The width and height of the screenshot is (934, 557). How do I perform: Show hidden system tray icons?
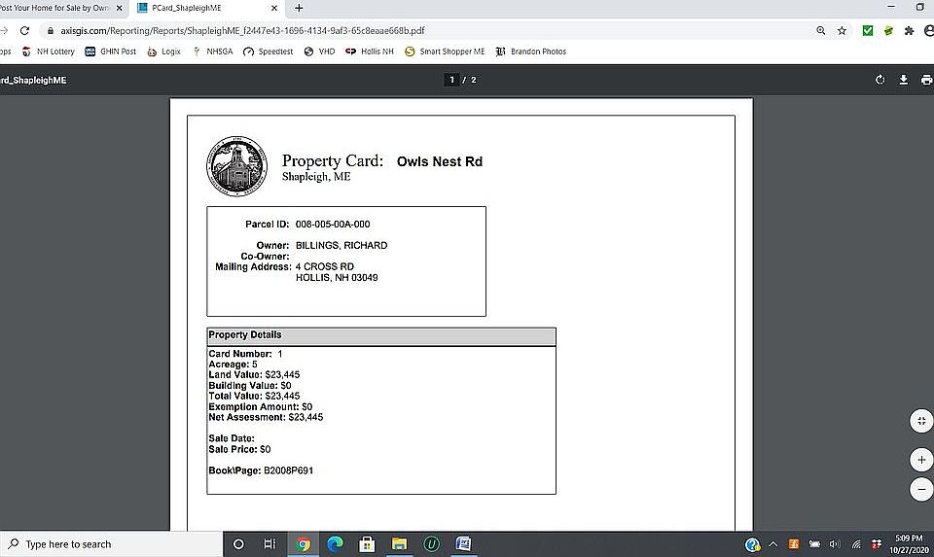click(x=772, y=544)
